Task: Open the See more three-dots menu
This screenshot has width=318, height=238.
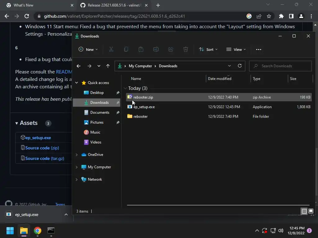Action: tap(259, 49)
